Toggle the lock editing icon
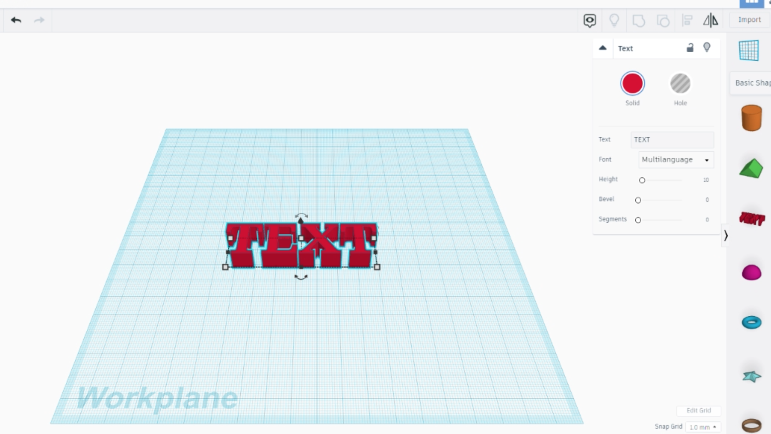771x434 pixels. pos(690,48)
